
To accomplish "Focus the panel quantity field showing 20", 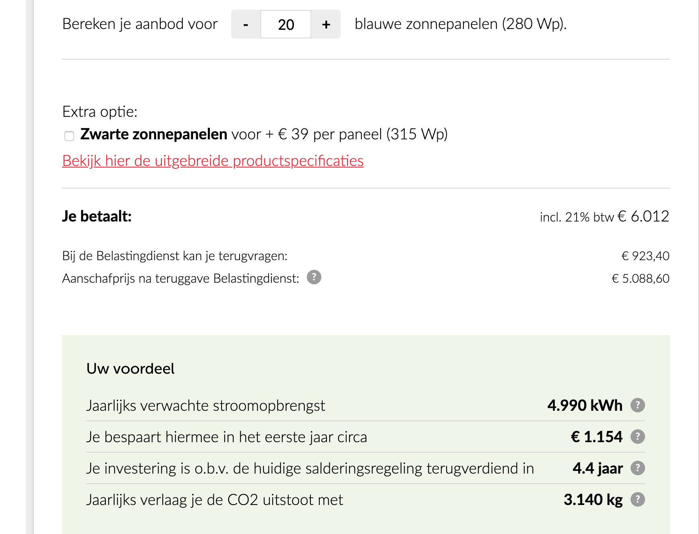I will coord(286,25).
